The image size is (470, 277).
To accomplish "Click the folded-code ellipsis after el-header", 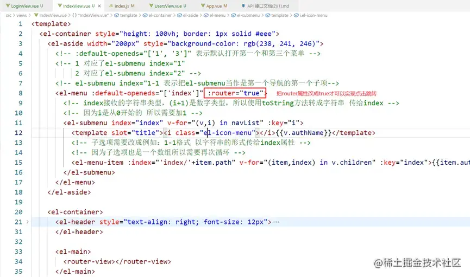I will tap(276, 222).
